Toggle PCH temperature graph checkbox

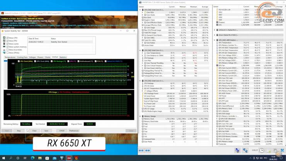pos(95,61)
